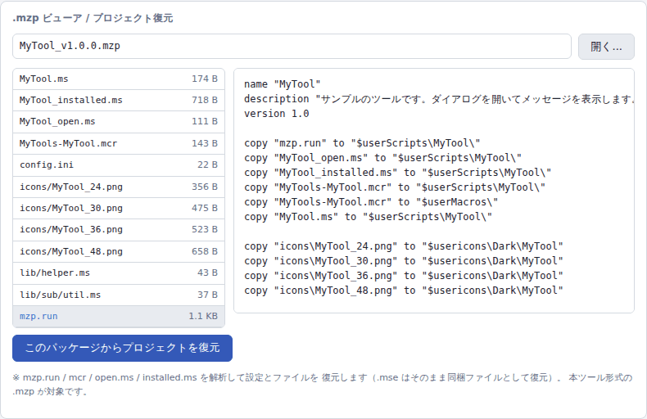Viewport: 647px width, 419px height.
Task: Click the copy "MyTool.ms" line in preview
Action: [x=368, y=217]
